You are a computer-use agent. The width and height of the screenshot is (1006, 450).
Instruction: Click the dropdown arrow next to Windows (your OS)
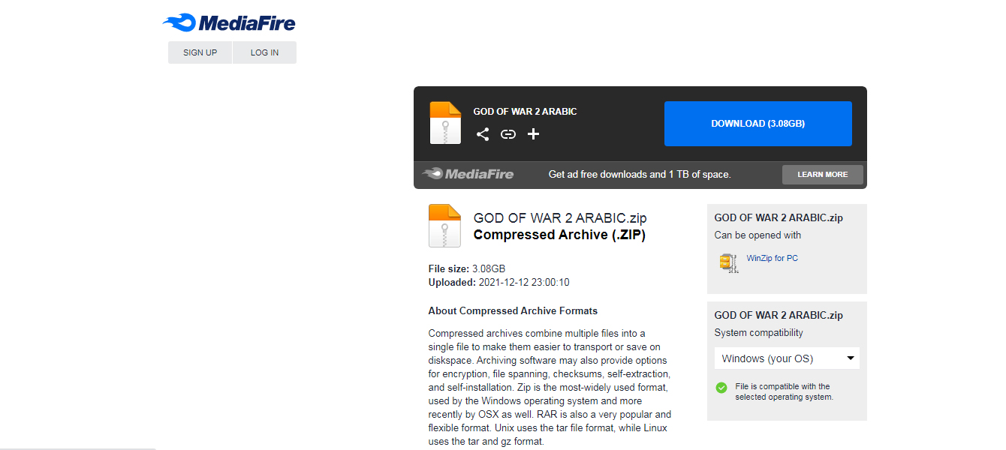tap(851, 358)
